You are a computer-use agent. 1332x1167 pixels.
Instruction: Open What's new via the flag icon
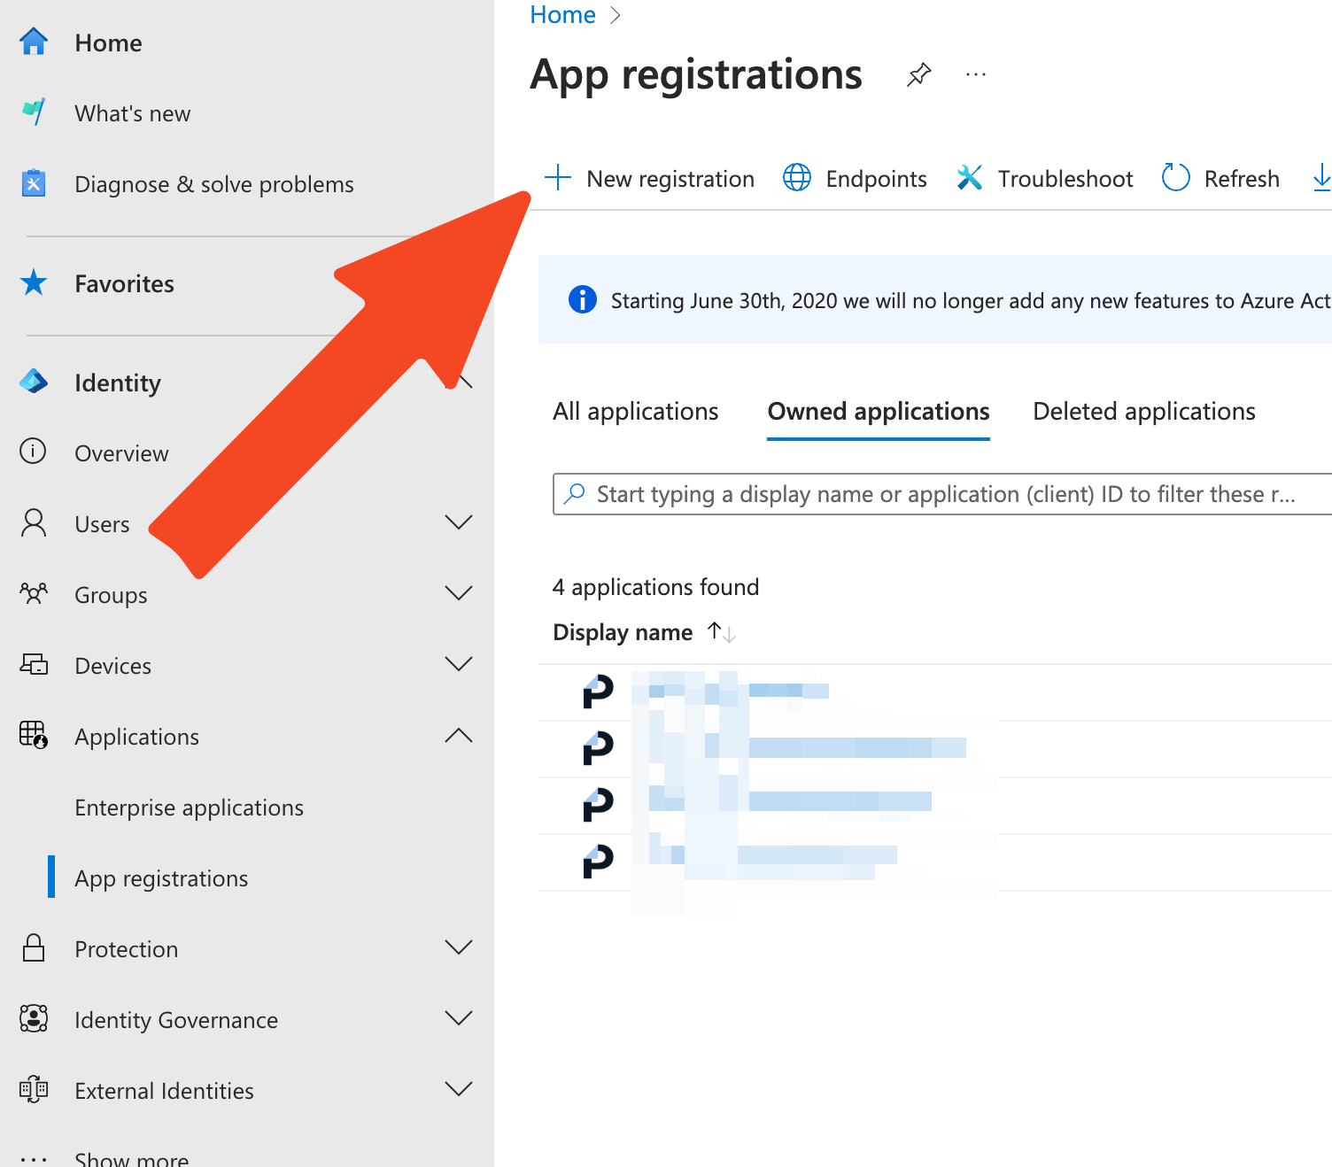click(34, 112)
